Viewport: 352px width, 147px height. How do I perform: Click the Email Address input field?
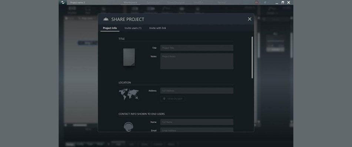197,130
